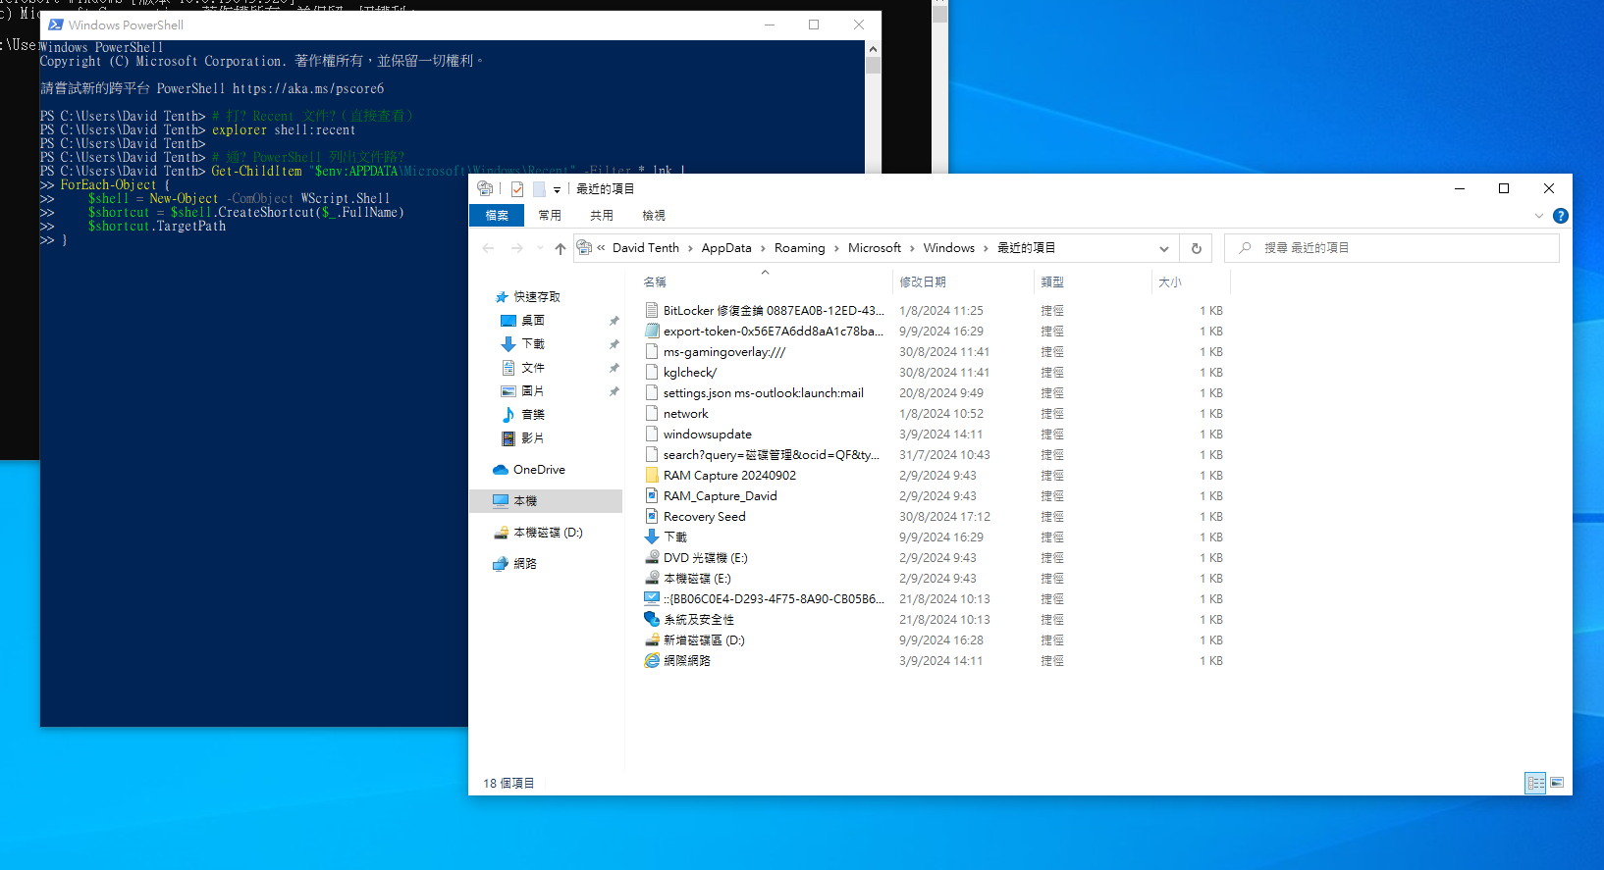Open the Customize Quick Access Toolbar dropdown arrow

557,189
